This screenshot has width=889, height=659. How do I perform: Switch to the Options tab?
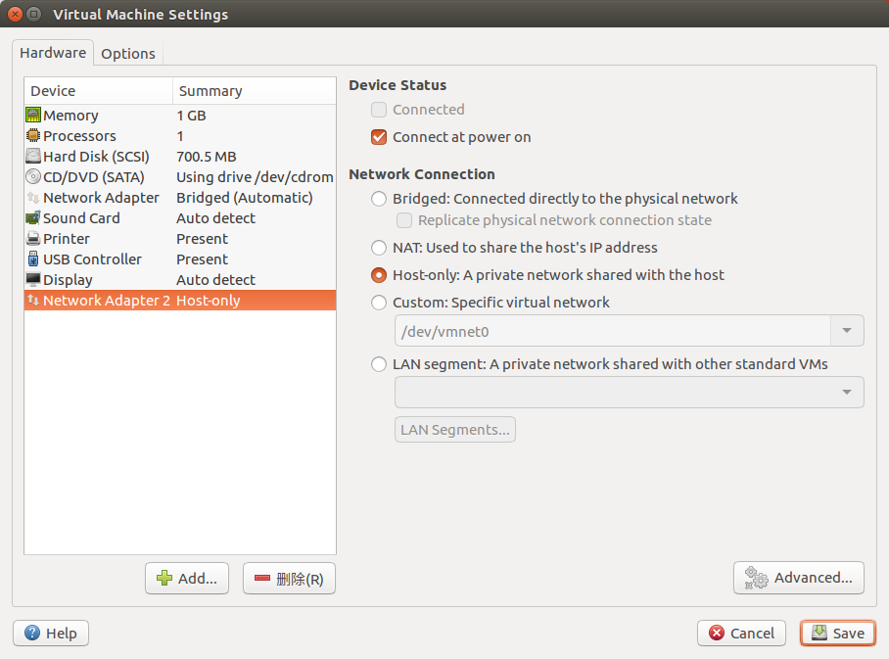tap(128, 54)
